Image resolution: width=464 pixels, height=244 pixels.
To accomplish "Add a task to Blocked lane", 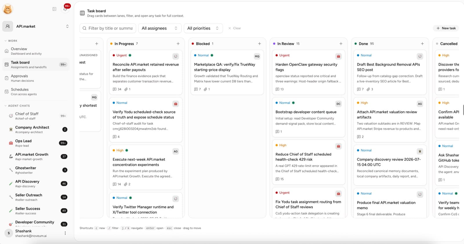I will tap(260, 44).
